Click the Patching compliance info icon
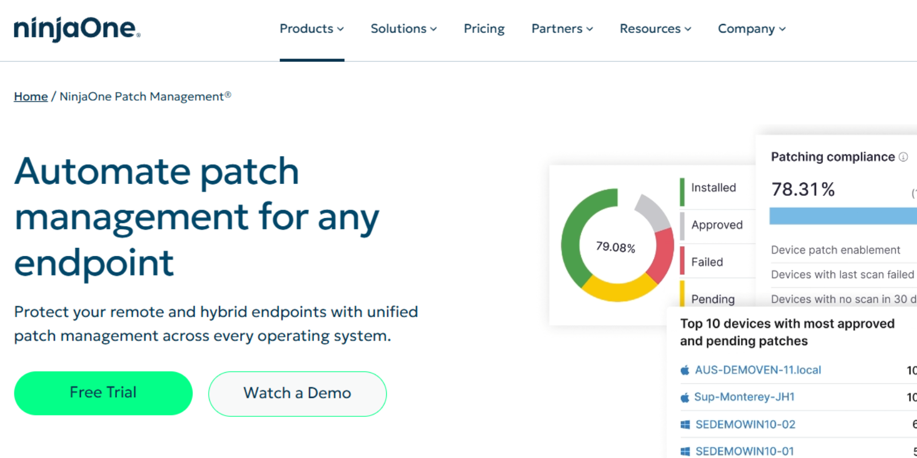 [903, 157]
